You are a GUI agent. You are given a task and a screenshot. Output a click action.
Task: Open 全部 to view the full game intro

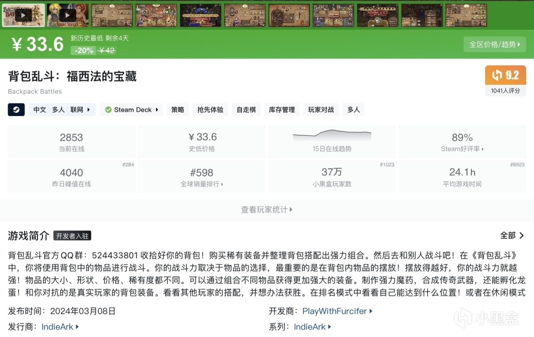tap(512, 236)
